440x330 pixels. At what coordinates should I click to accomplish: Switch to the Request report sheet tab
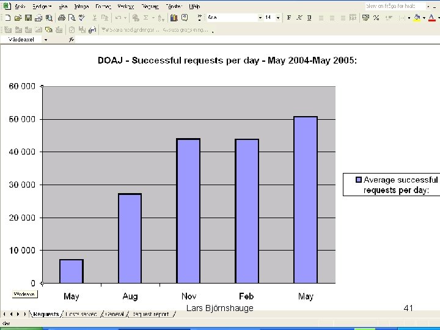coord(151,314)
